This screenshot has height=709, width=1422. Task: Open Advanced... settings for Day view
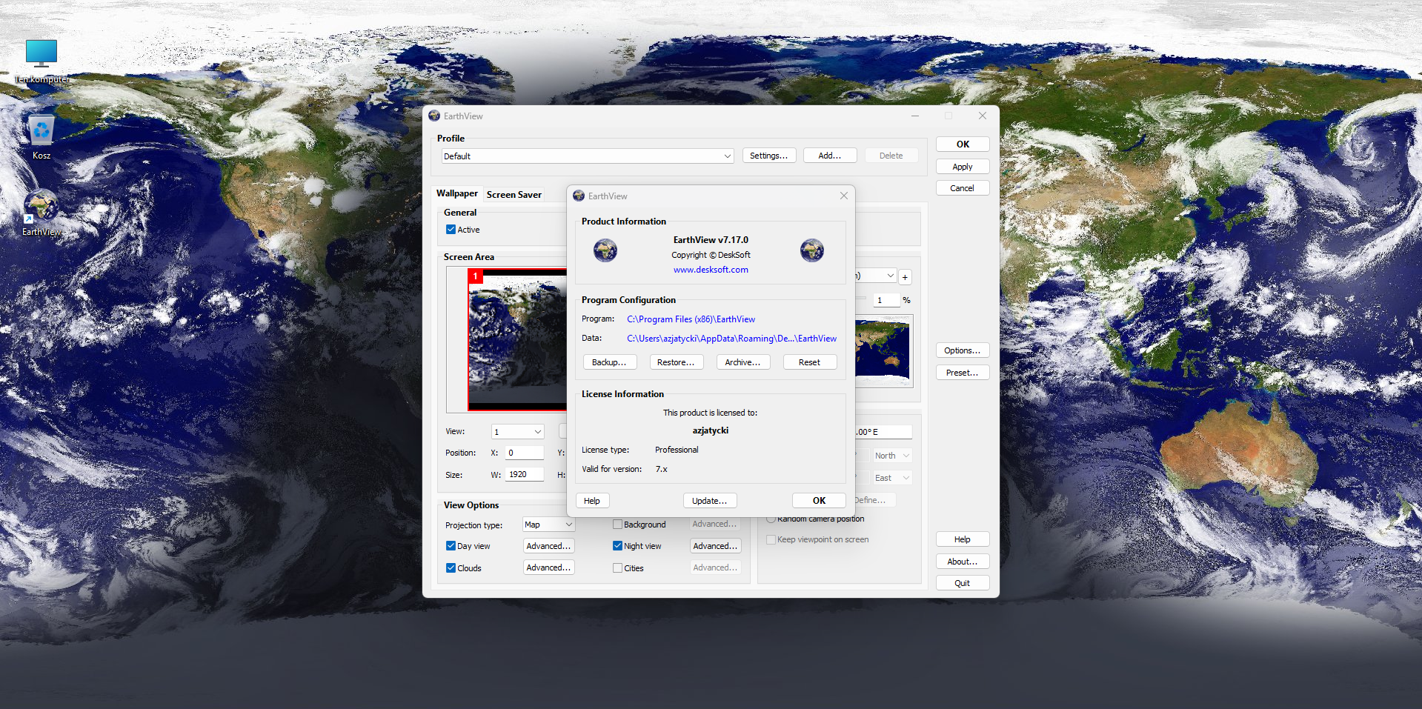coord(549,546)
